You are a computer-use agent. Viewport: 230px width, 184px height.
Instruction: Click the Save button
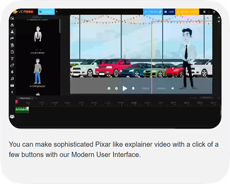(x=169, y=12)
